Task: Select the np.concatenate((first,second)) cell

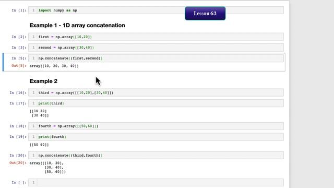Action: tap(156, 58)
